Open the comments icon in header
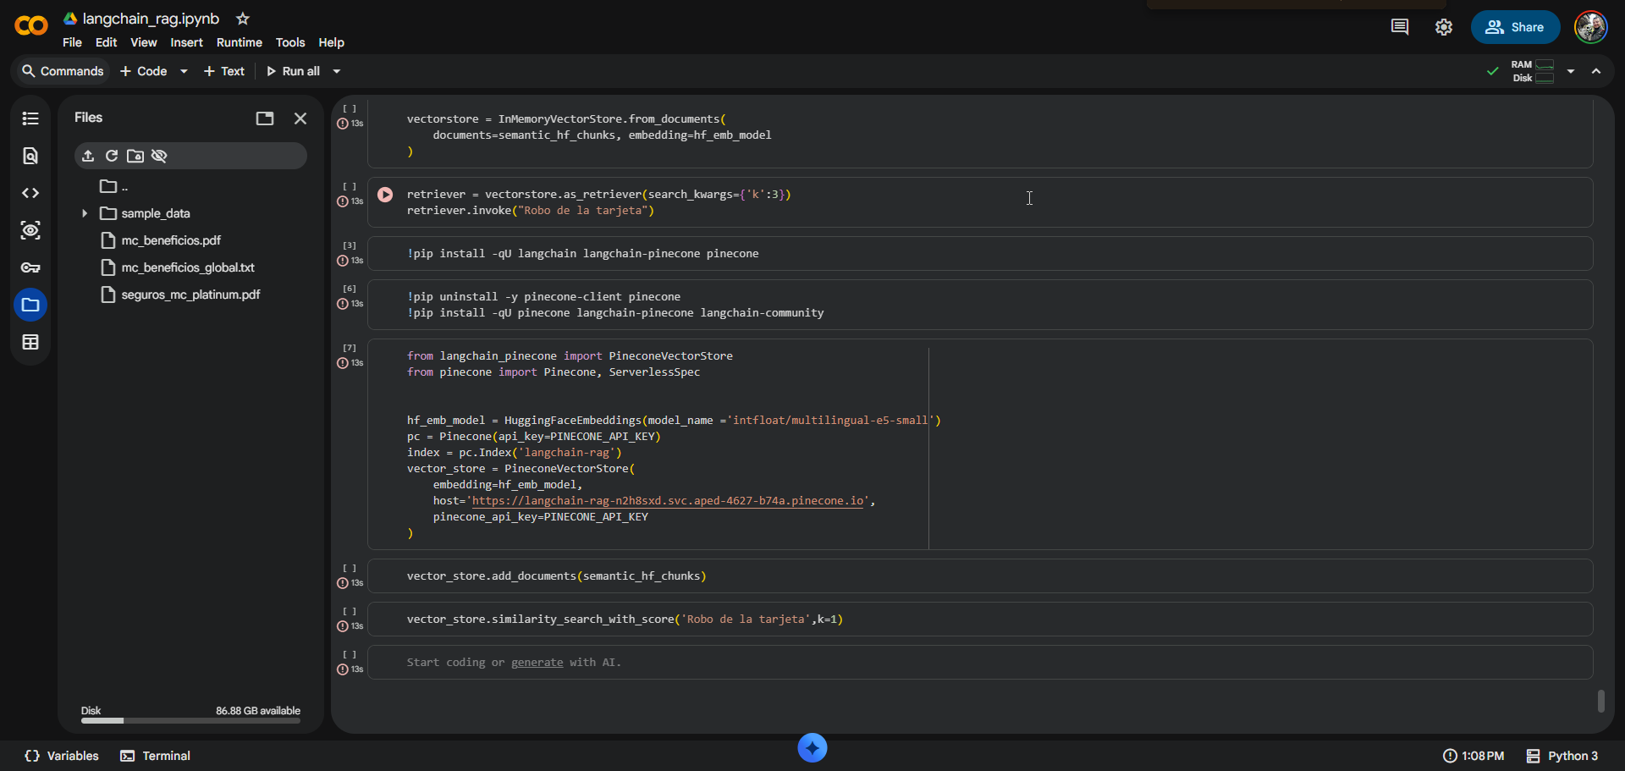 1400,27
